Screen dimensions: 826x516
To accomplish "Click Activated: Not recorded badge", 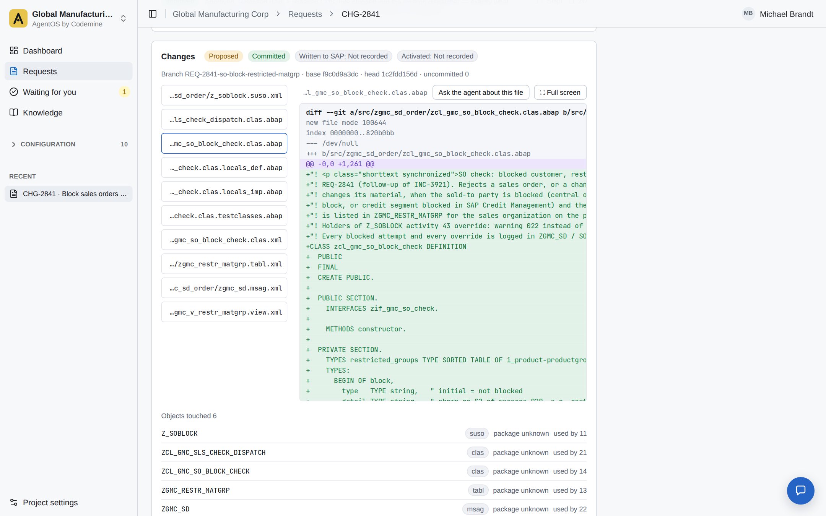I will click(437, 56).
